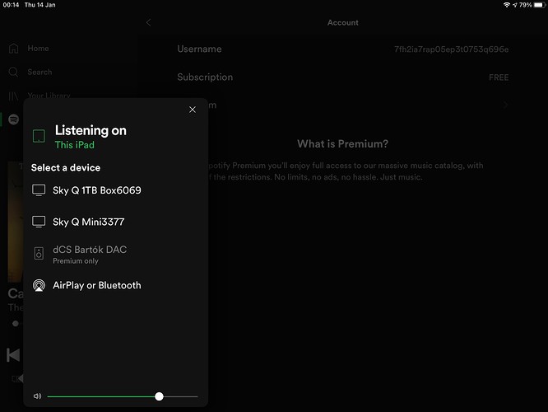Click the Search magnifier icon
548x412 pixels.
click(x=14, y=73)
